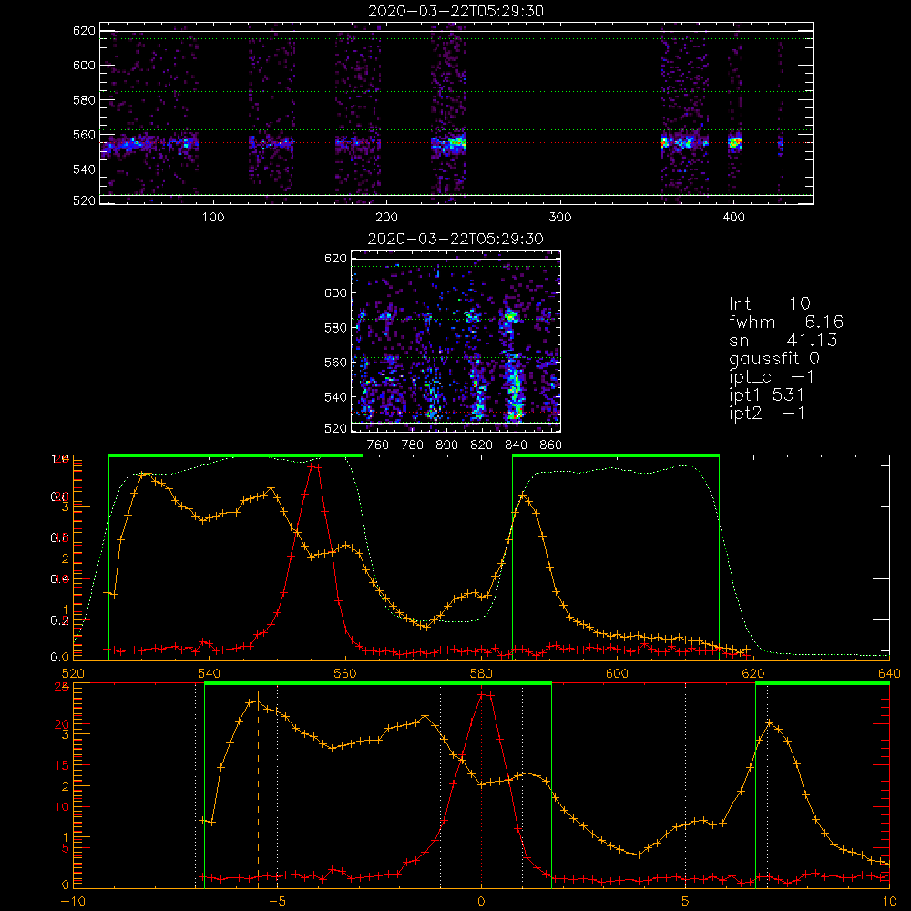Click the long green bar atop bottom plot
This screenshot has width=911, height=911.
[x=378, y=684]
